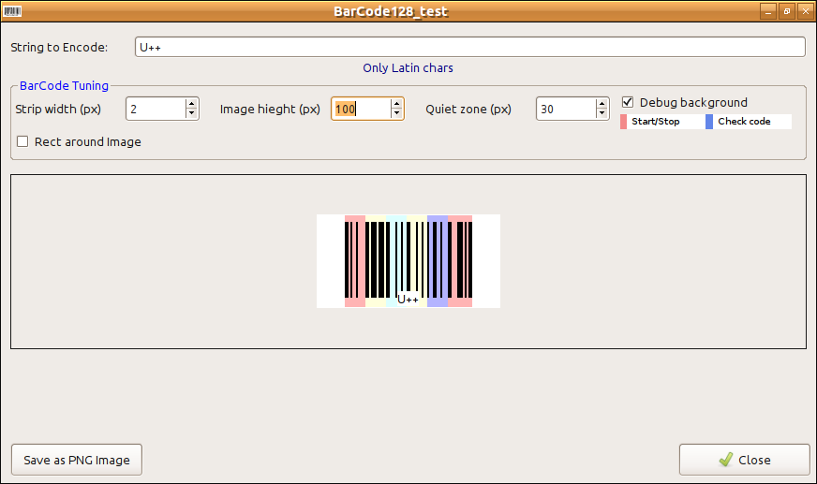
Task: Decrease Strip width with down arrow
Action: 192,114
